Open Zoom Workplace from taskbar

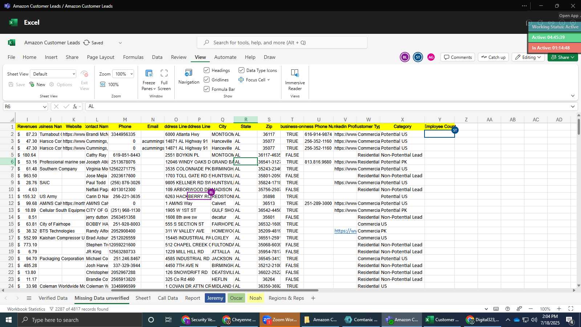click(x=280, y=320)
